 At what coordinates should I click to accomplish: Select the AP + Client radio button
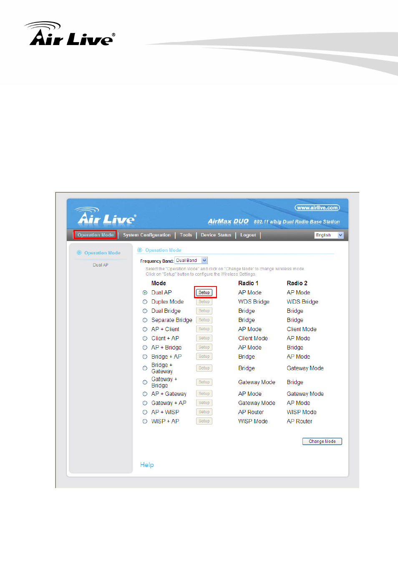[145, 329]
